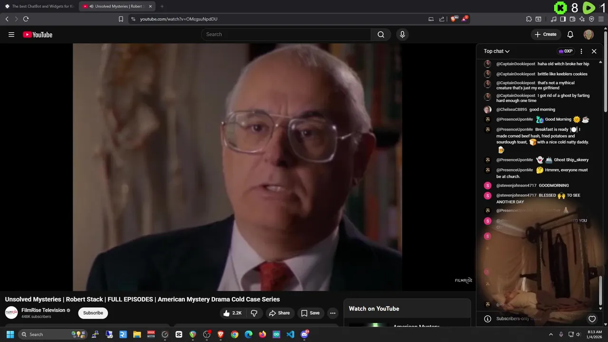Click the Watch on YouTube heading

pos(374,309)
